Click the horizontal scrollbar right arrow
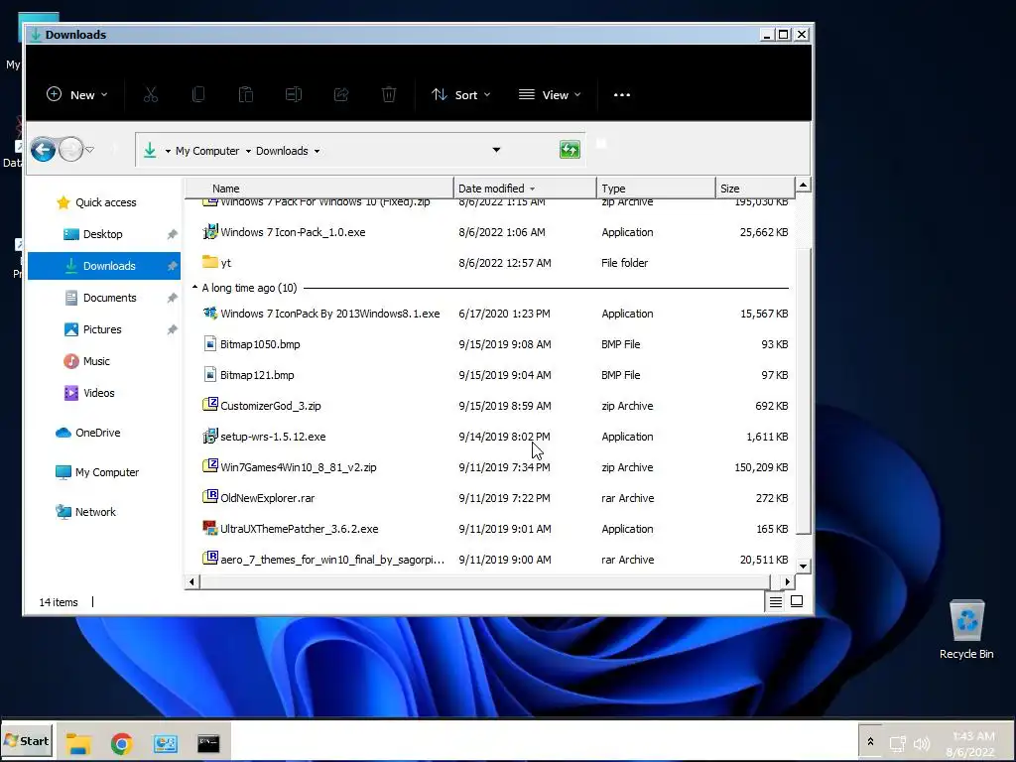 coord(787,581)
